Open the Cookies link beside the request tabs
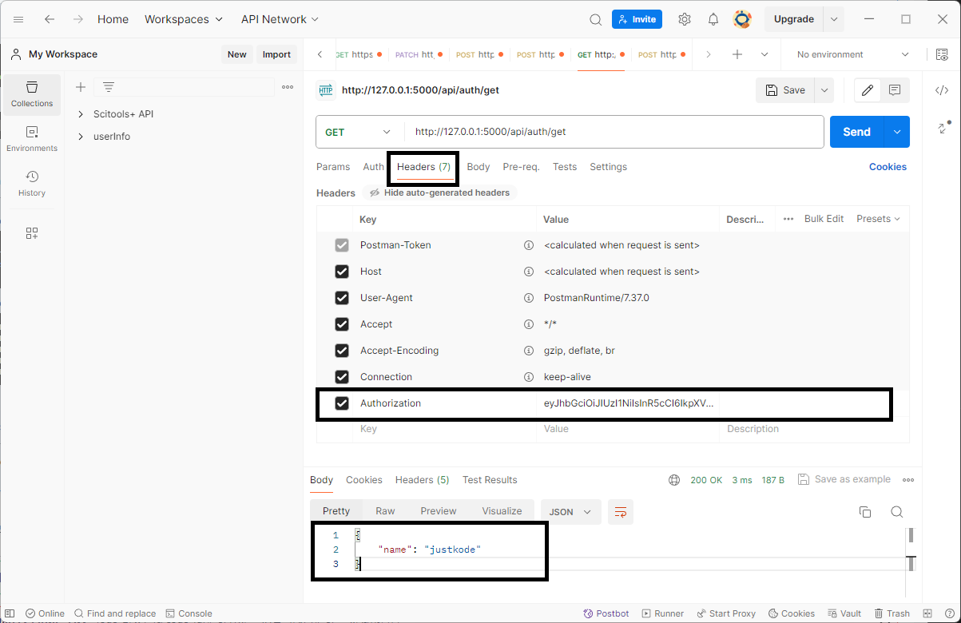 tap(888, 167)
